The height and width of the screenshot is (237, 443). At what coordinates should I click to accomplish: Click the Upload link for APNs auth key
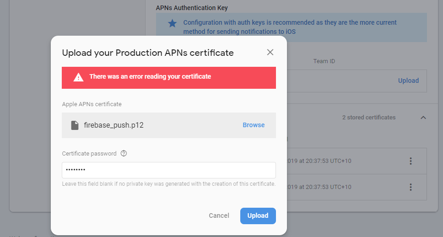408,81
